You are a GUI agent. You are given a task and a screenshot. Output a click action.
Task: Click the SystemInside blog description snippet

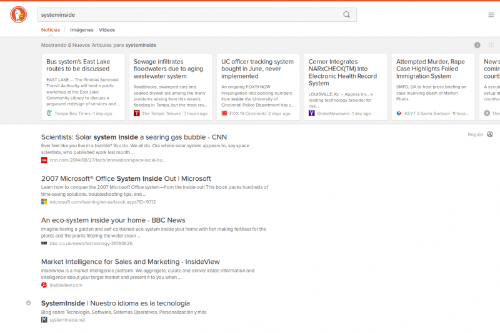coord(124,312)
